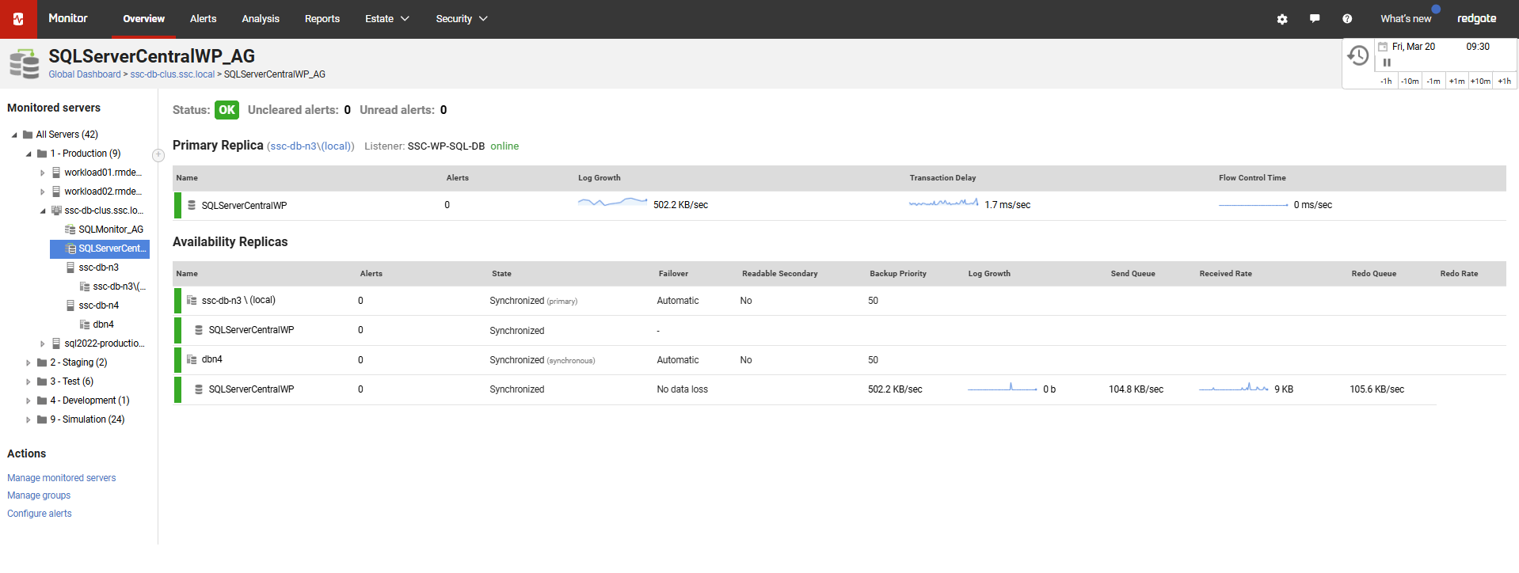Click the ssc-db-clus cluster icon
Image resolution: width=1519 pixels, height=573 pixels.
pos(56,211)
